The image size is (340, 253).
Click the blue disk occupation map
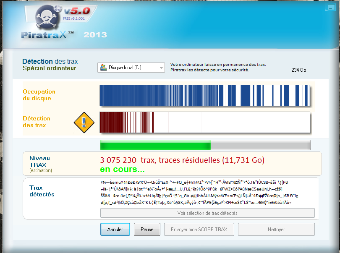coord(205,95)
